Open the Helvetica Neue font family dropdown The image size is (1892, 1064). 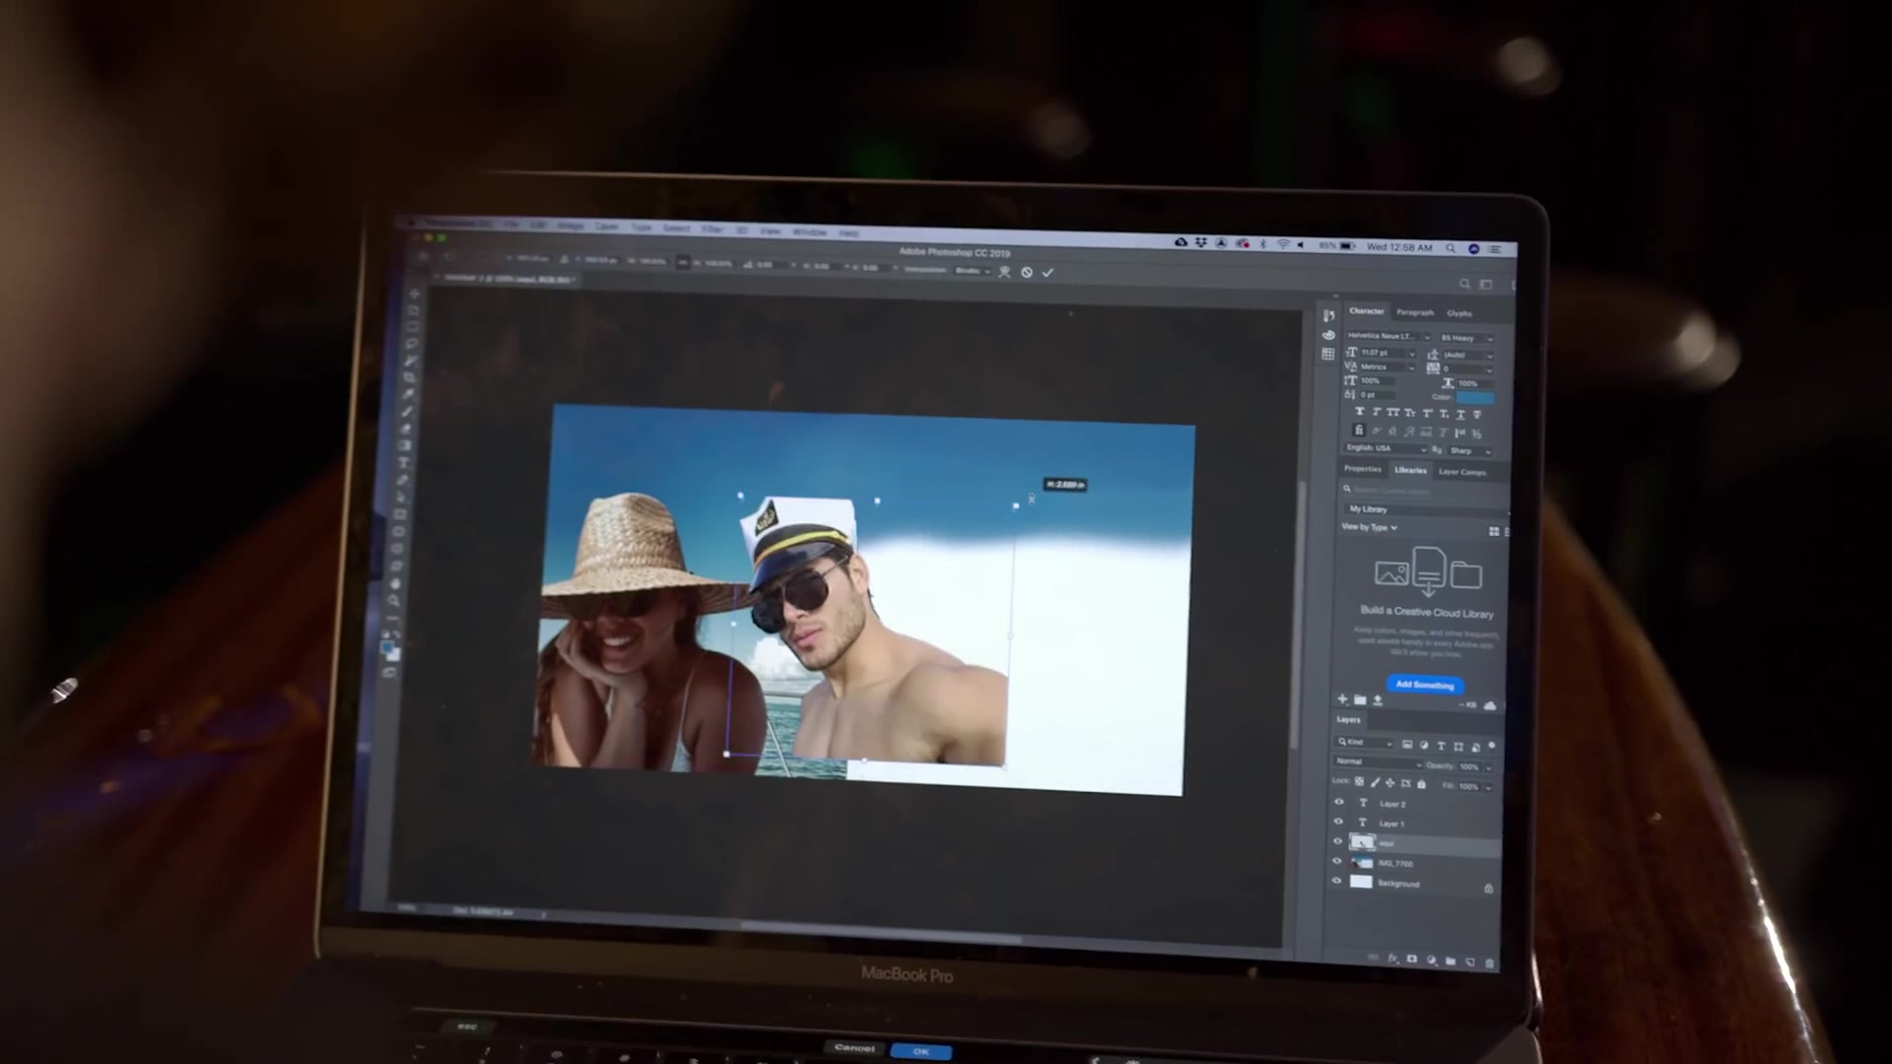click(1387, 337)
